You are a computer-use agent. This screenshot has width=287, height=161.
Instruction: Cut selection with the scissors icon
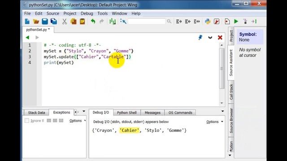65,21
